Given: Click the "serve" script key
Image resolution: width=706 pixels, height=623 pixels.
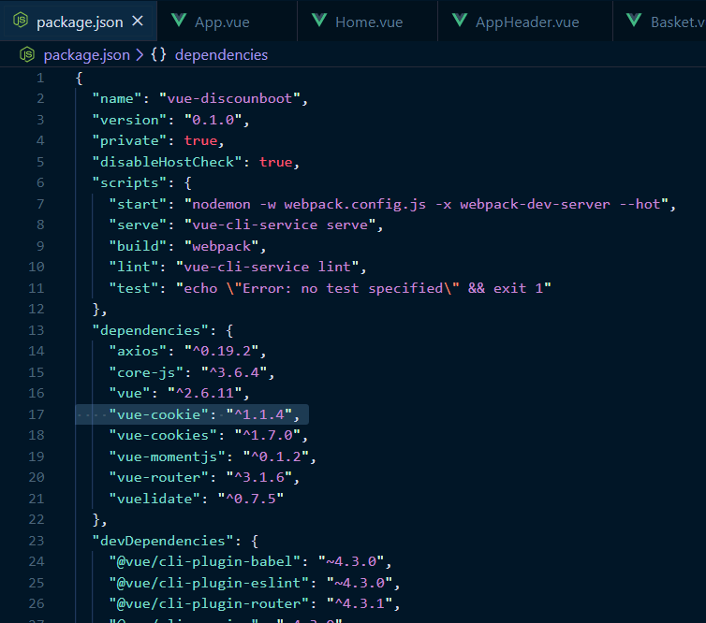Looking at the screenshot, I should tap(138, 225).
